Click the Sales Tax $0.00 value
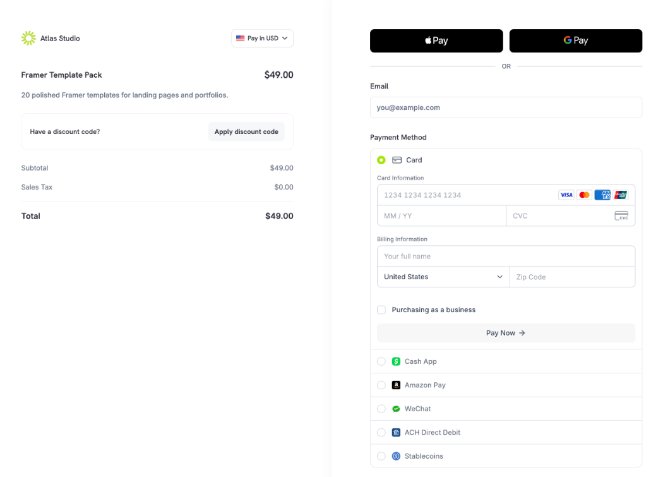 pyautogui.click(x=284, y=187)
